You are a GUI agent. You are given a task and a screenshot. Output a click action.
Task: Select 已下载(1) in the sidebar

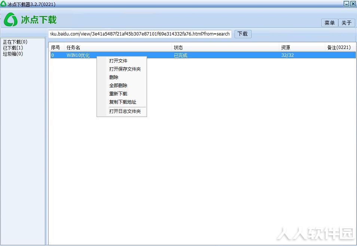(x=13, y=48)
